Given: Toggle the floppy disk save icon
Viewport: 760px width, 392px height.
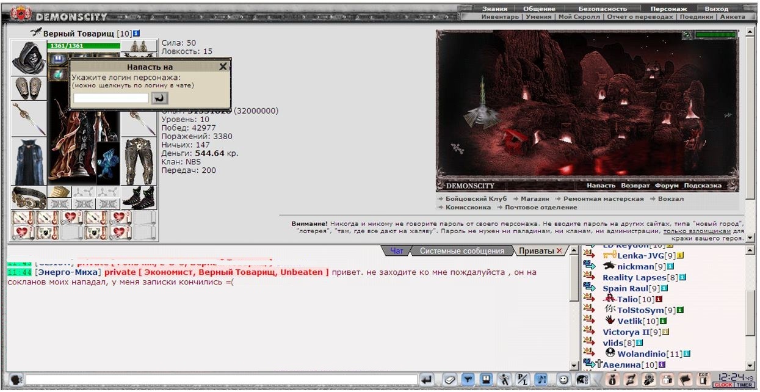Looking at the screenshot, I should [486, 380].
